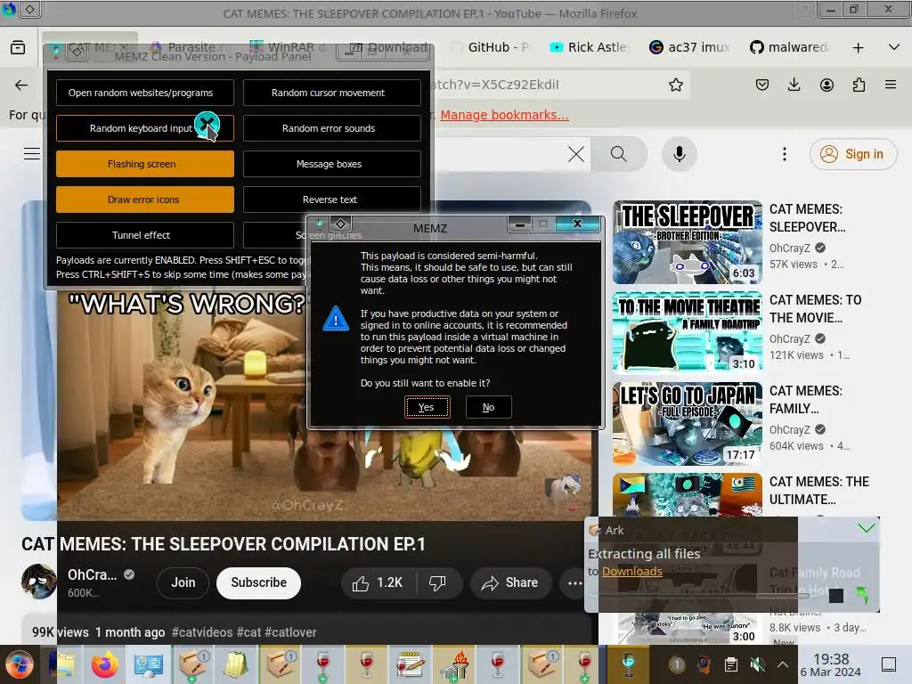This screenshot has width=912, height=684.
Task: Open the clipboard tray icon
Action: [731, 664]
